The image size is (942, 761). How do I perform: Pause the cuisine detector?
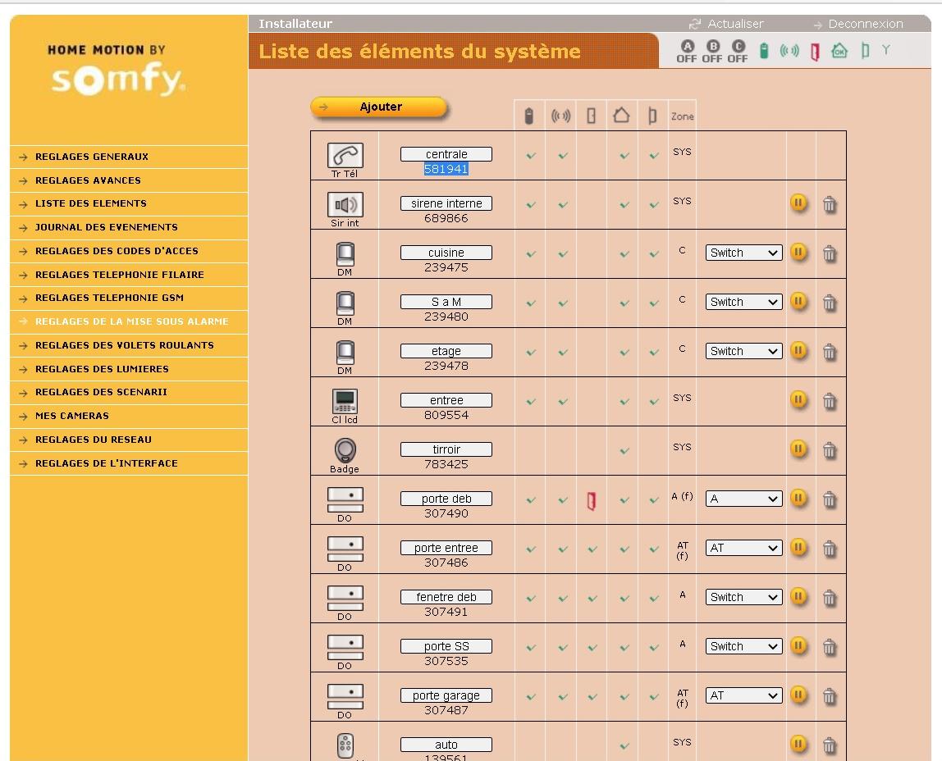(798, 253)
